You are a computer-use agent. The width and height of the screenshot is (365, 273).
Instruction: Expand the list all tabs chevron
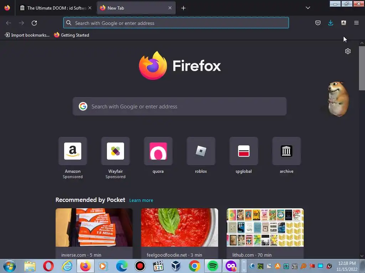(308, 8)
